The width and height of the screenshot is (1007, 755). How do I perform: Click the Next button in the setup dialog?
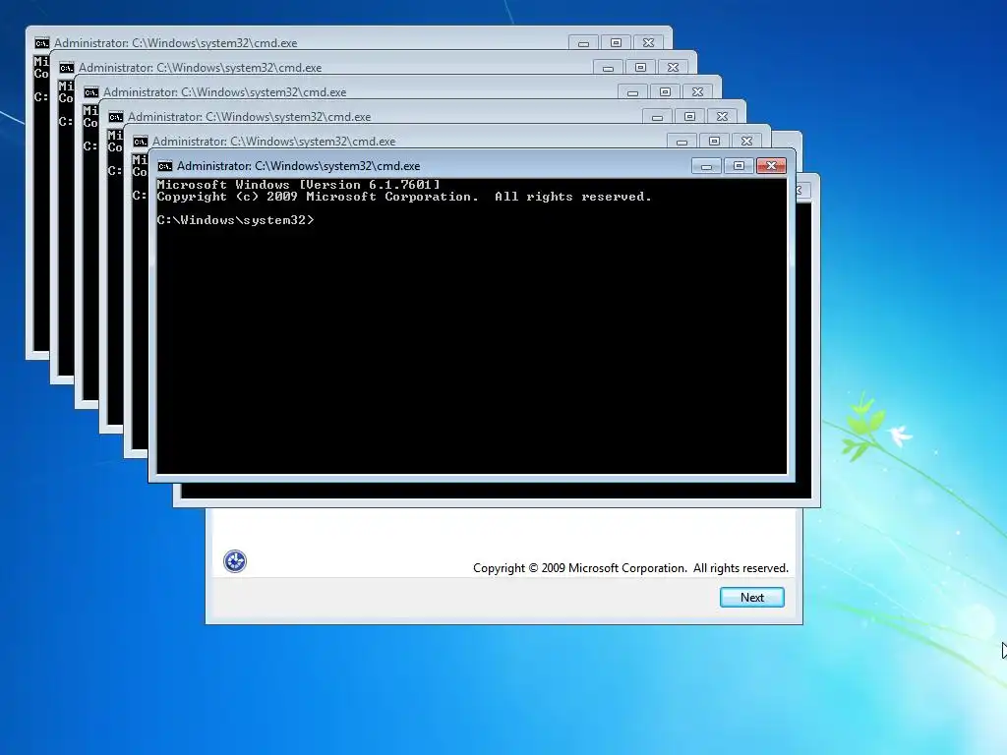[752, 597]
